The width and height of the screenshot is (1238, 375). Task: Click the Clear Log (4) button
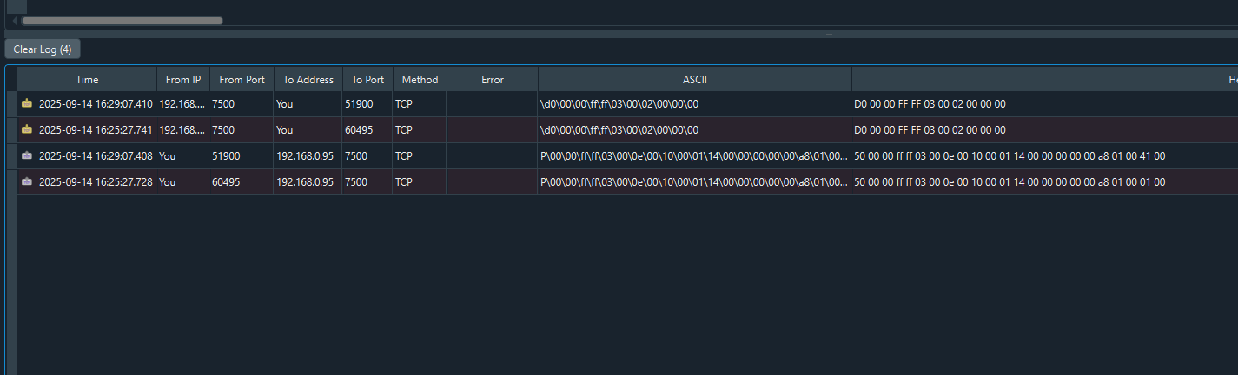[43, 49]
